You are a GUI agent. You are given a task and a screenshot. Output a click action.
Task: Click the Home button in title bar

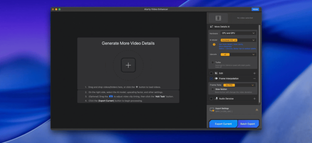255,9
